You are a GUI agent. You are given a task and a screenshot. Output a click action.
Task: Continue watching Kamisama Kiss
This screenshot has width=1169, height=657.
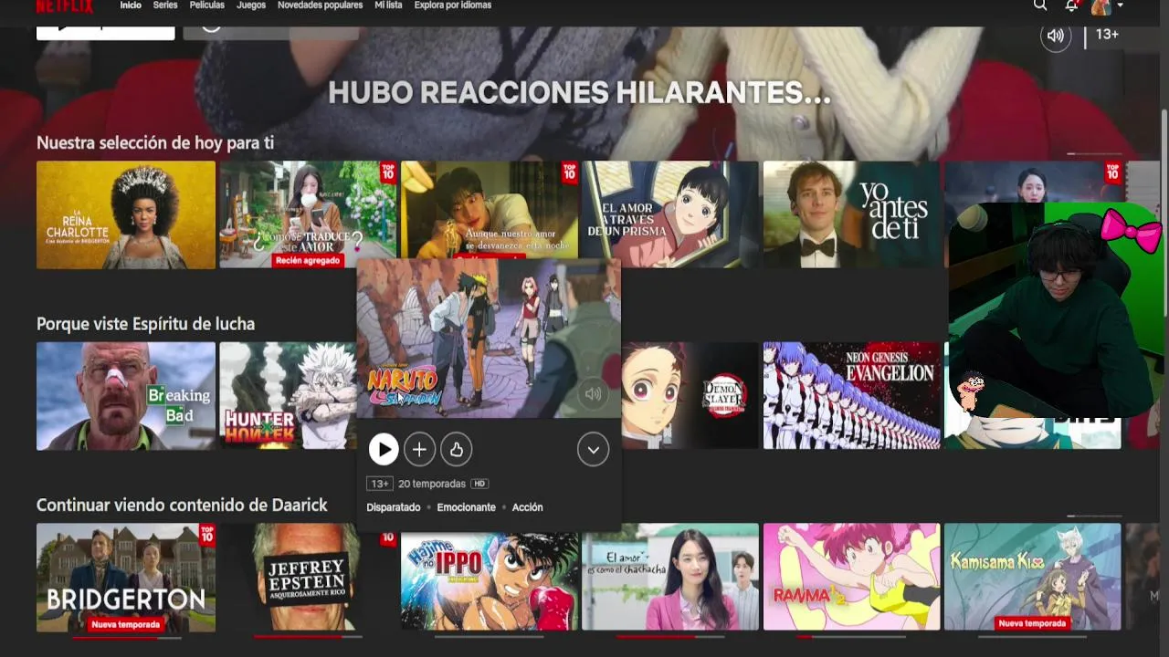click(x=1033, y=577)
